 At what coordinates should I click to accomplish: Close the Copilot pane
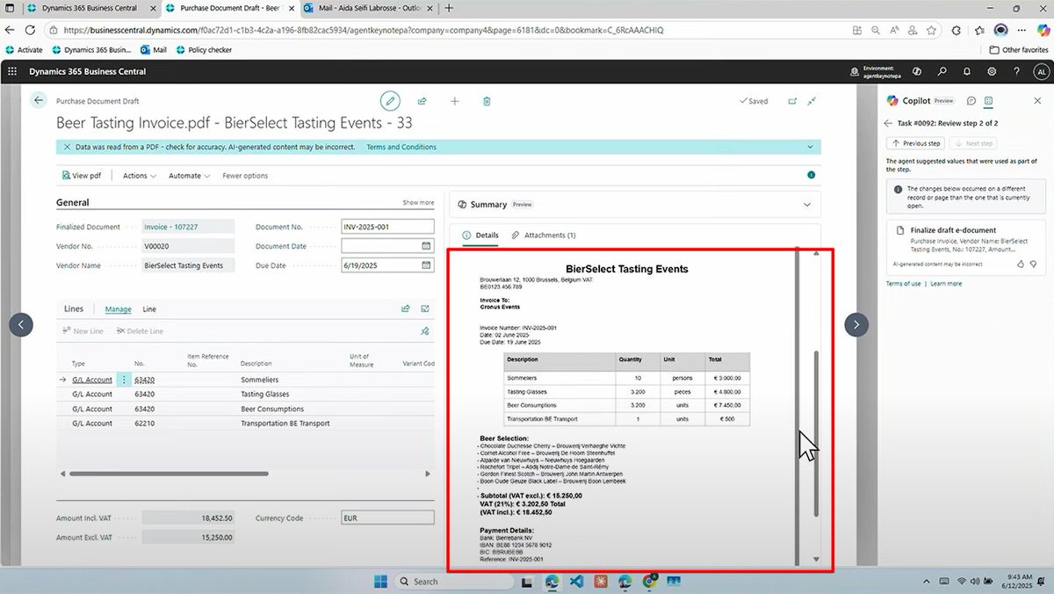pyautogui.click(x=1039, y=101)
